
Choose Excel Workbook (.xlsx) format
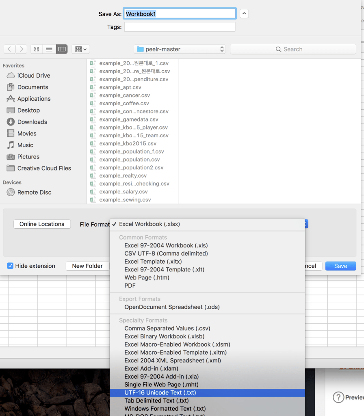(x=207, y=224)
